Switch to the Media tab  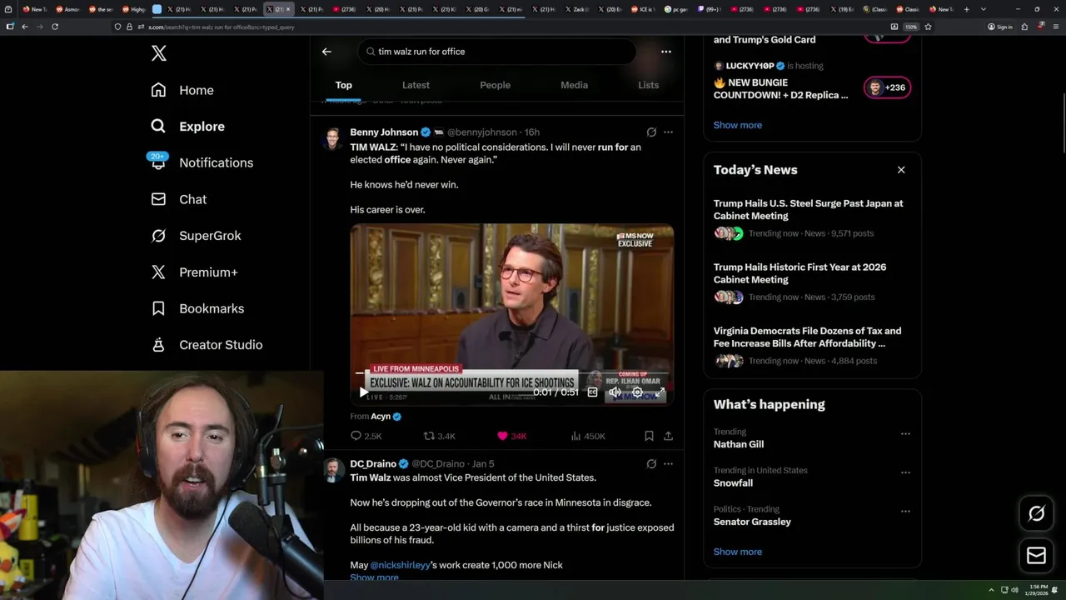point(574,85)
